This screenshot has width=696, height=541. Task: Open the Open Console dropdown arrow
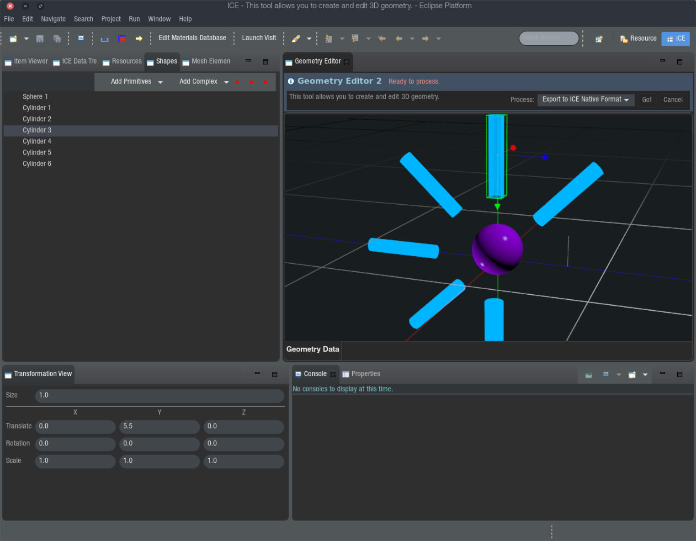(x=645, y=375)
